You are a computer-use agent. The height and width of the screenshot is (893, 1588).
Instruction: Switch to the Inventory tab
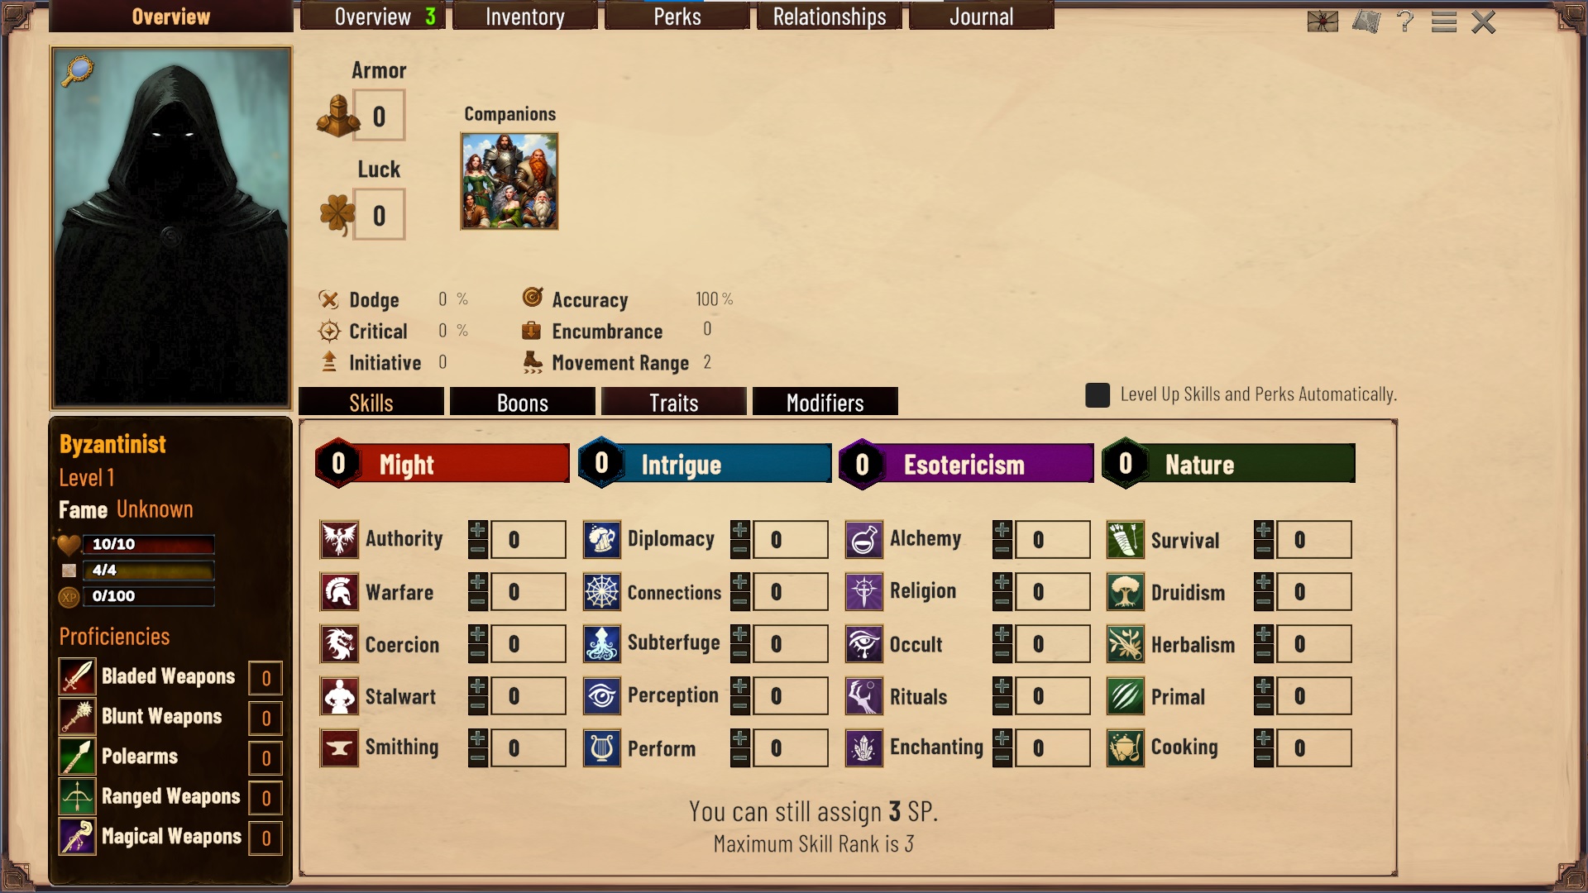525,17
